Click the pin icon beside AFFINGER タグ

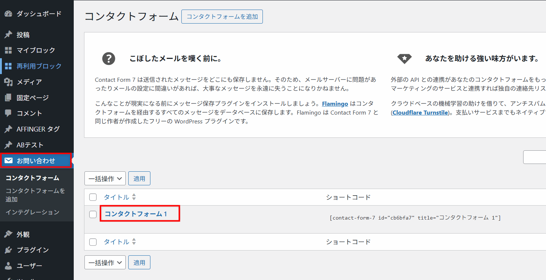(x=8, y=129)
